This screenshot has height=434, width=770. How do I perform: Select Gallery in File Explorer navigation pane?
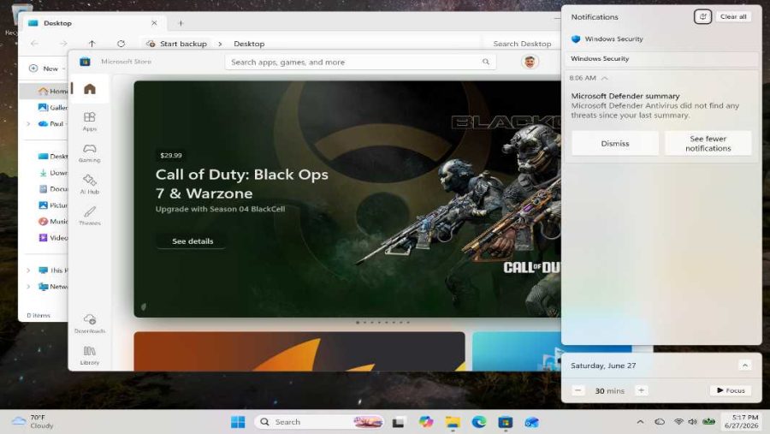pyautogui.click(x=53, y=107)
